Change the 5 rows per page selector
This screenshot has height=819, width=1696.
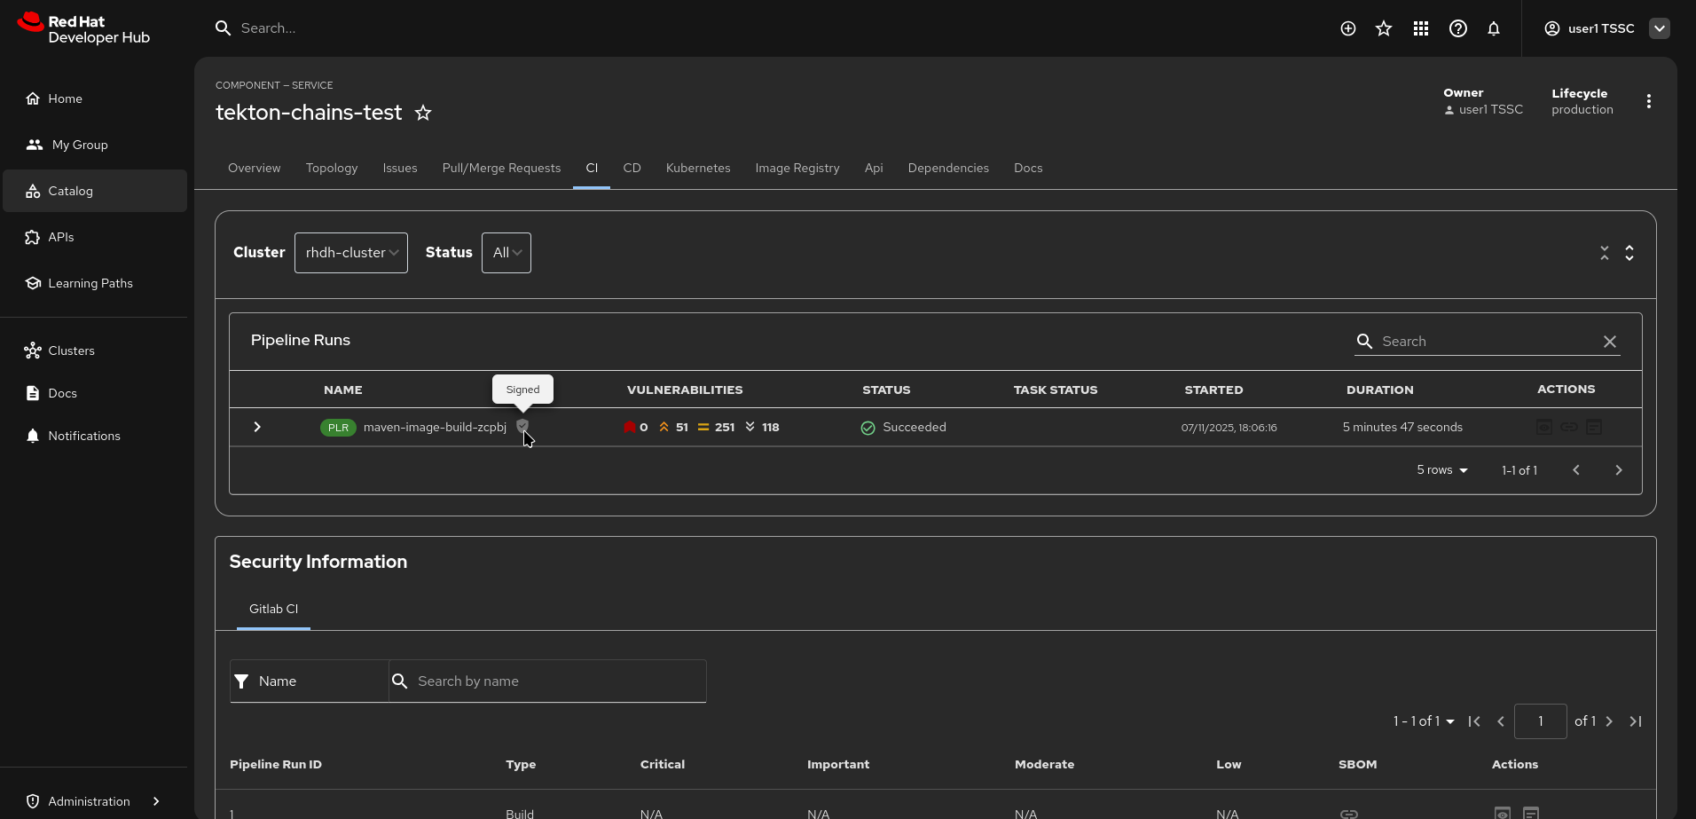tap(1441, 470)
